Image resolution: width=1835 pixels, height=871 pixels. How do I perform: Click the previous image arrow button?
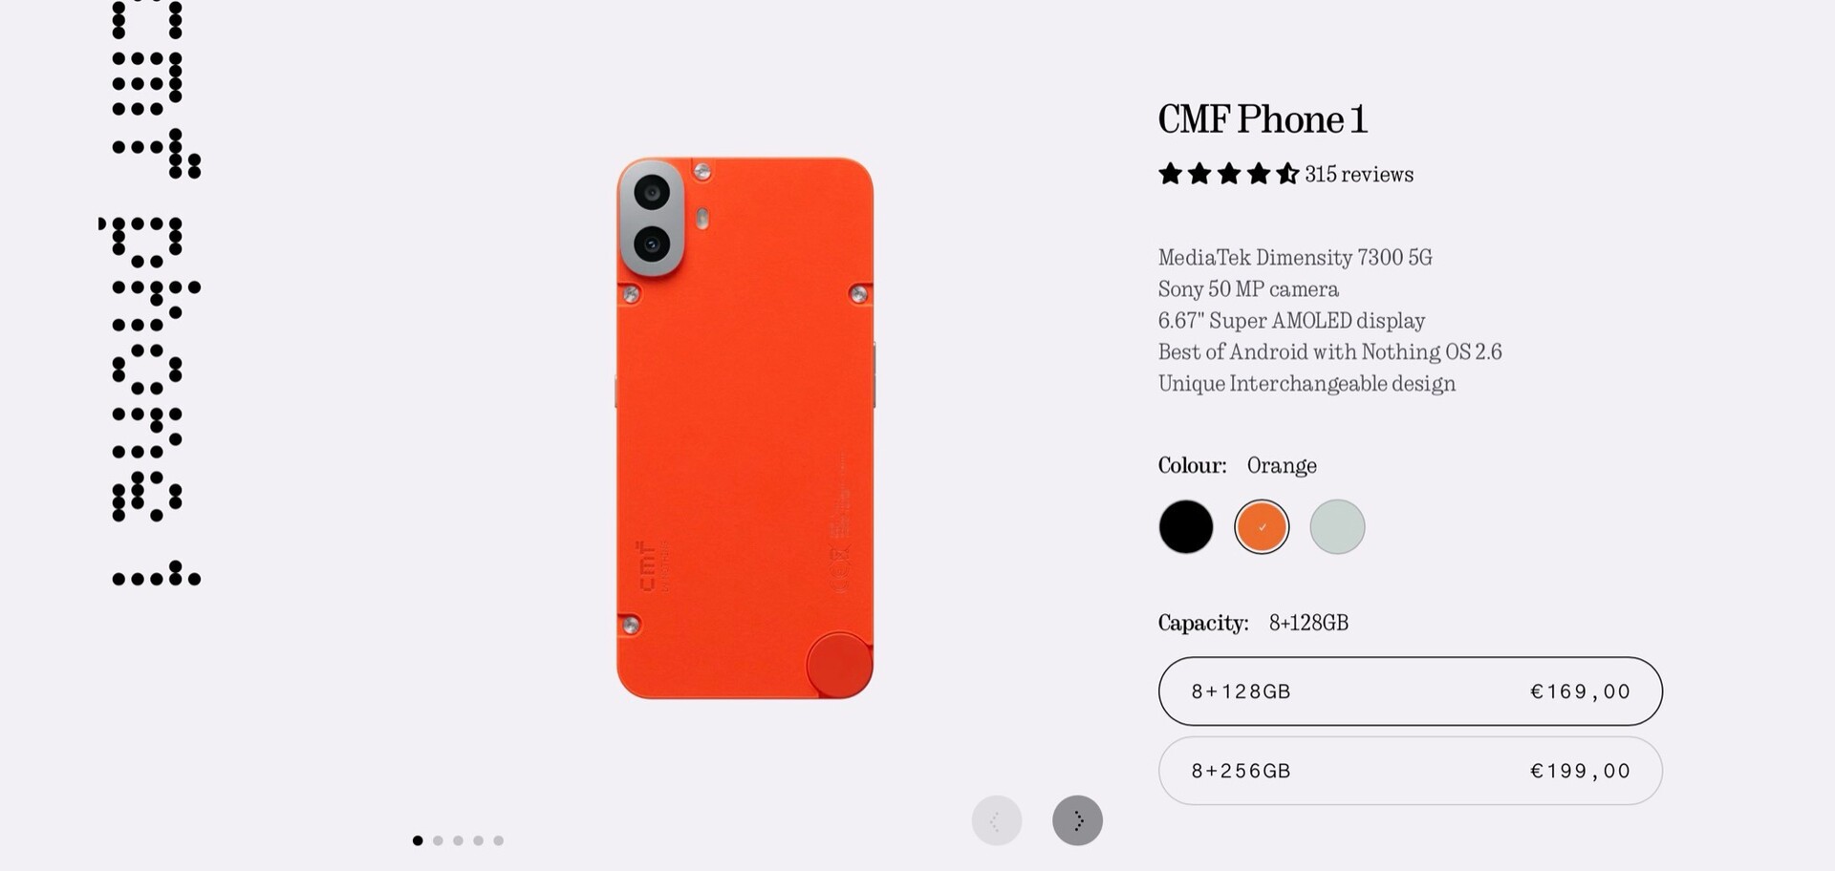coord(997,820)
